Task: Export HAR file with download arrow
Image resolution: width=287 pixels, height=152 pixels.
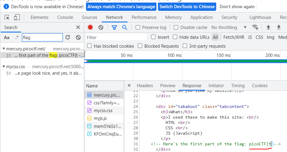Action: click(279, 27)
